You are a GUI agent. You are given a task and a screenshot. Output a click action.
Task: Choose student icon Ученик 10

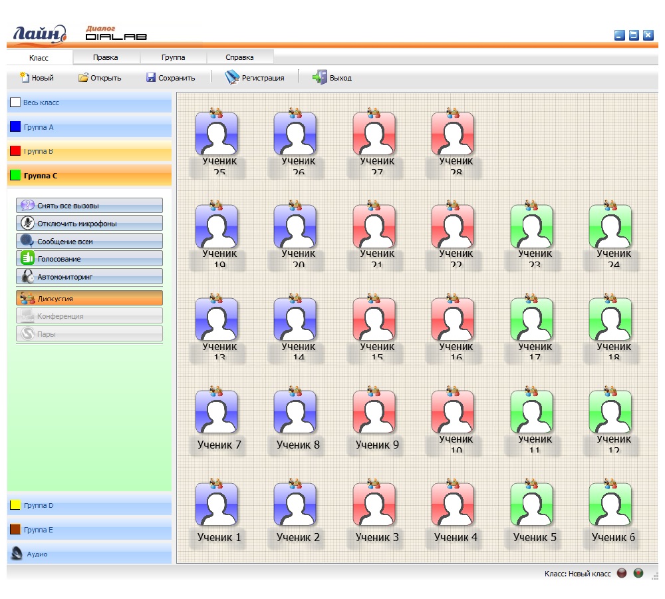pyautogui.click(x=452, y=412)
